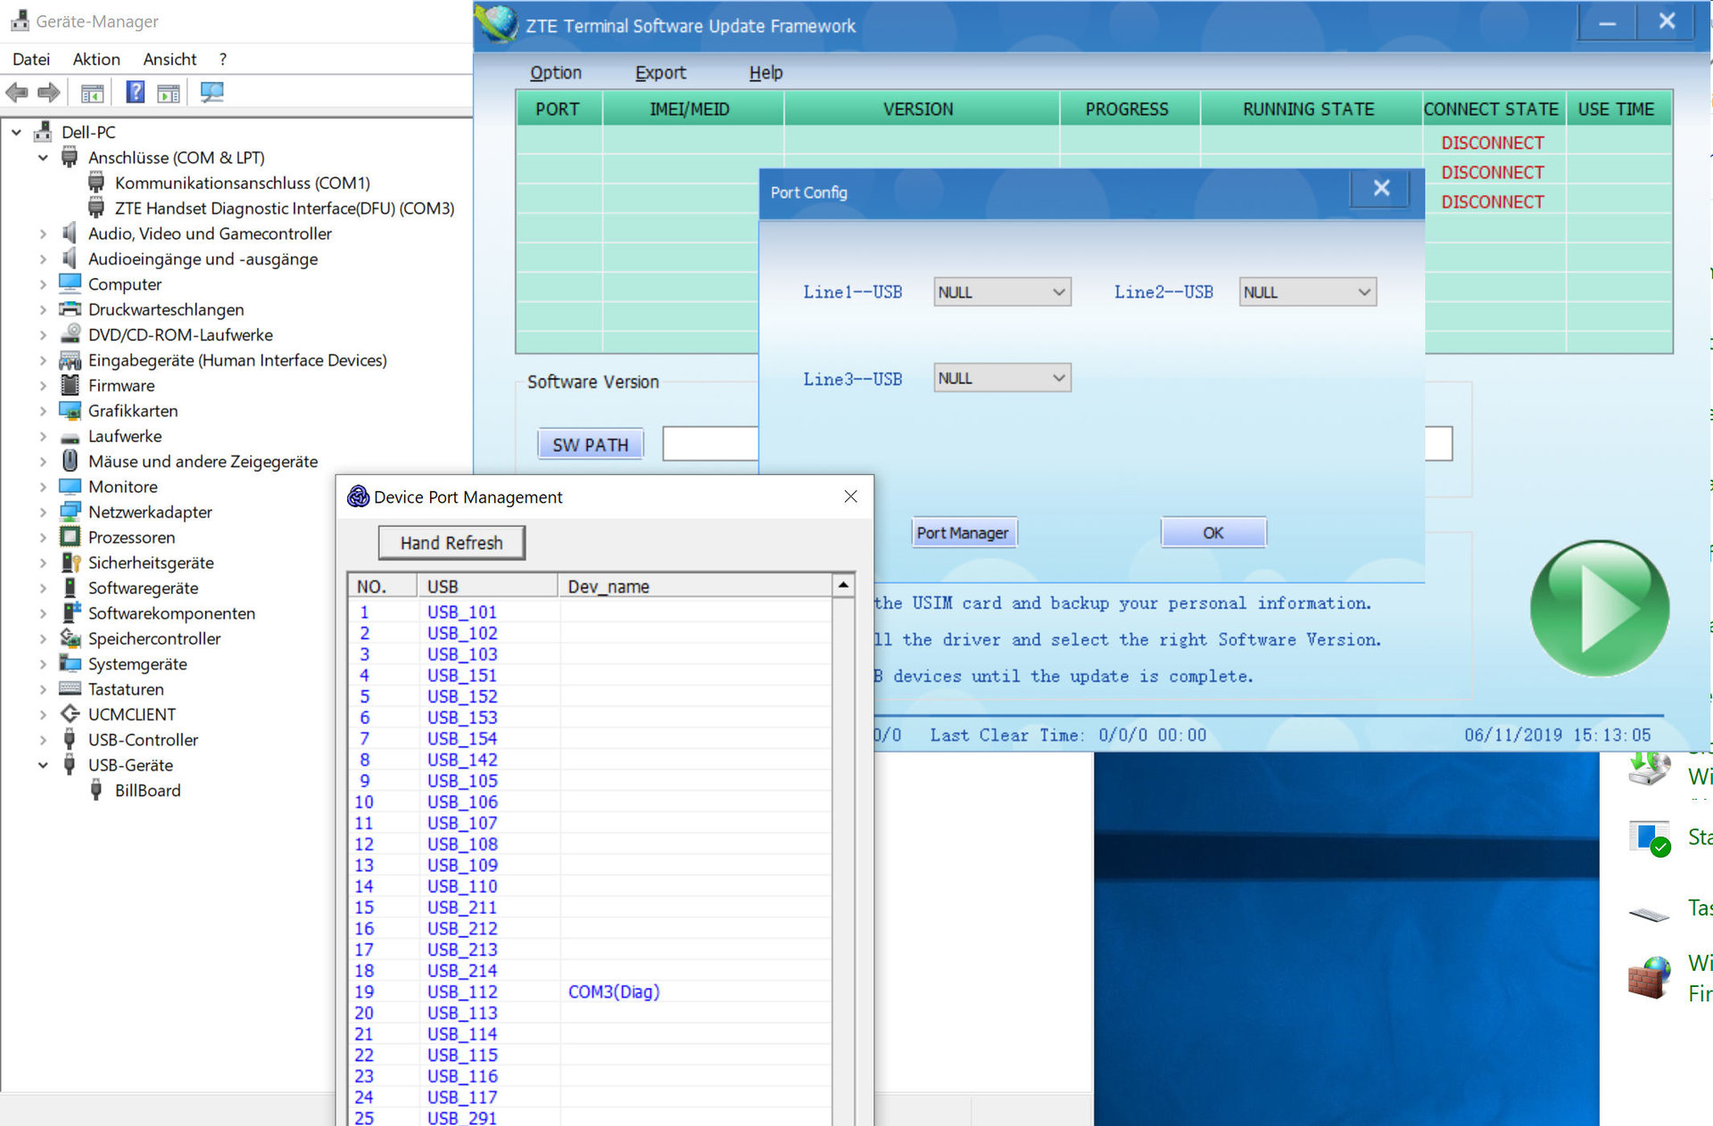Click the COM3(Diag) device name cell
This screenshot has height=1126, width=1713.
614,991
